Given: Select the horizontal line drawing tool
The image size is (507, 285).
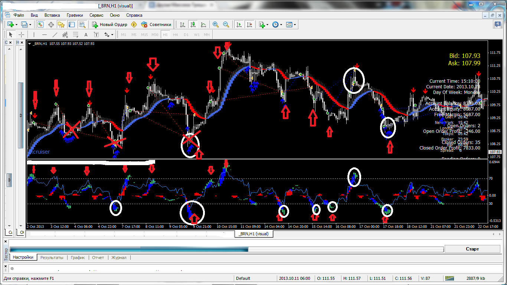Looking at the screenshot, I should (x=45, y=35).
